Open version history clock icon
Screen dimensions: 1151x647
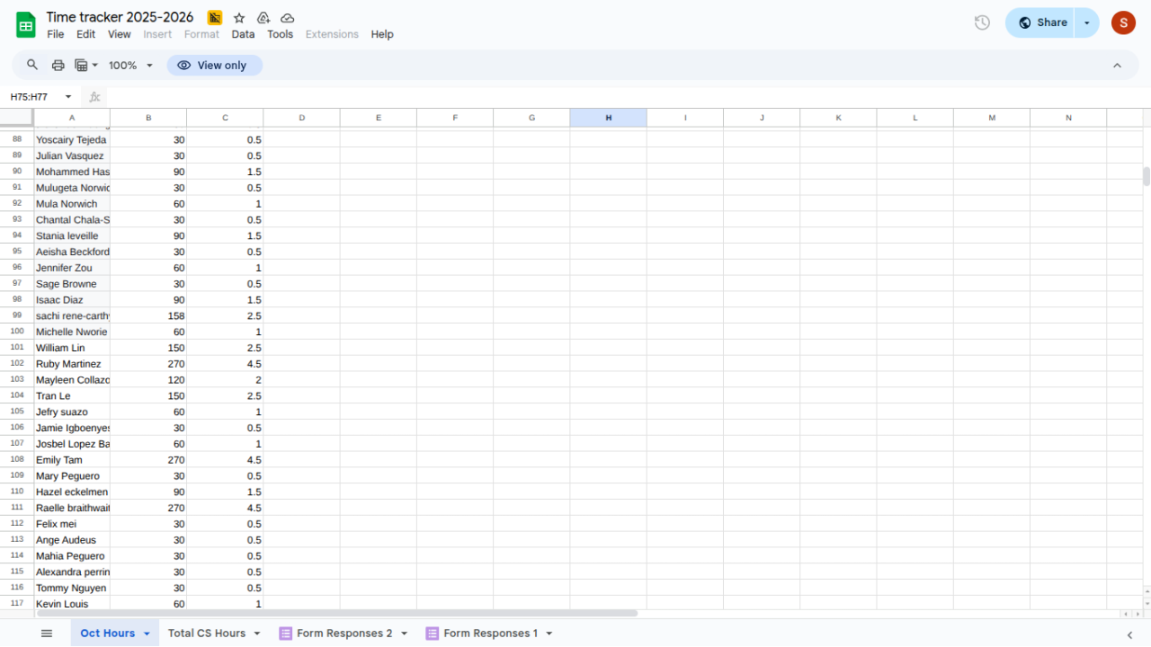tap(982, 22)
